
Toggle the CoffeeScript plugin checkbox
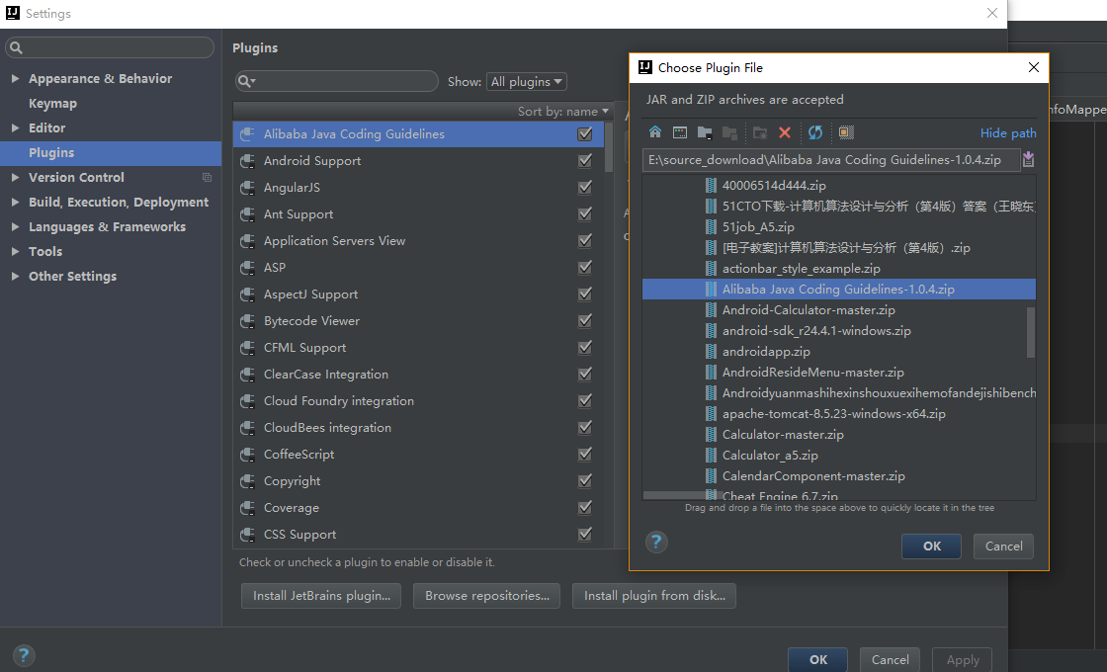584,455
